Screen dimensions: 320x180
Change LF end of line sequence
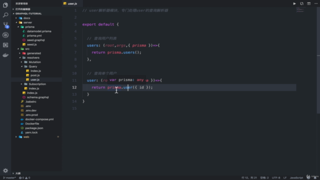pyautogui.click(x=285, y=178)
